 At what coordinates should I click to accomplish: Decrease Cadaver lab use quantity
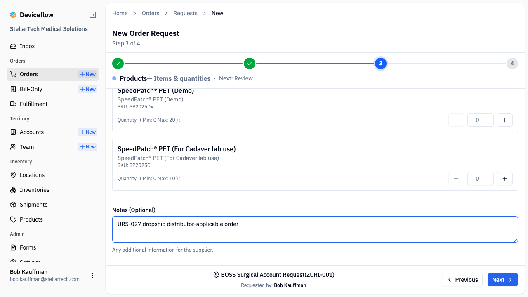[x=456, y=179]
